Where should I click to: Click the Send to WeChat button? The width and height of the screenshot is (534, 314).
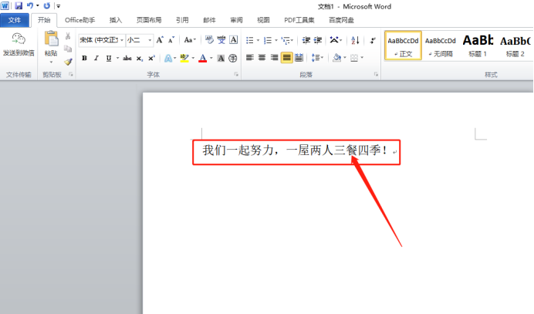pos(19,44)
